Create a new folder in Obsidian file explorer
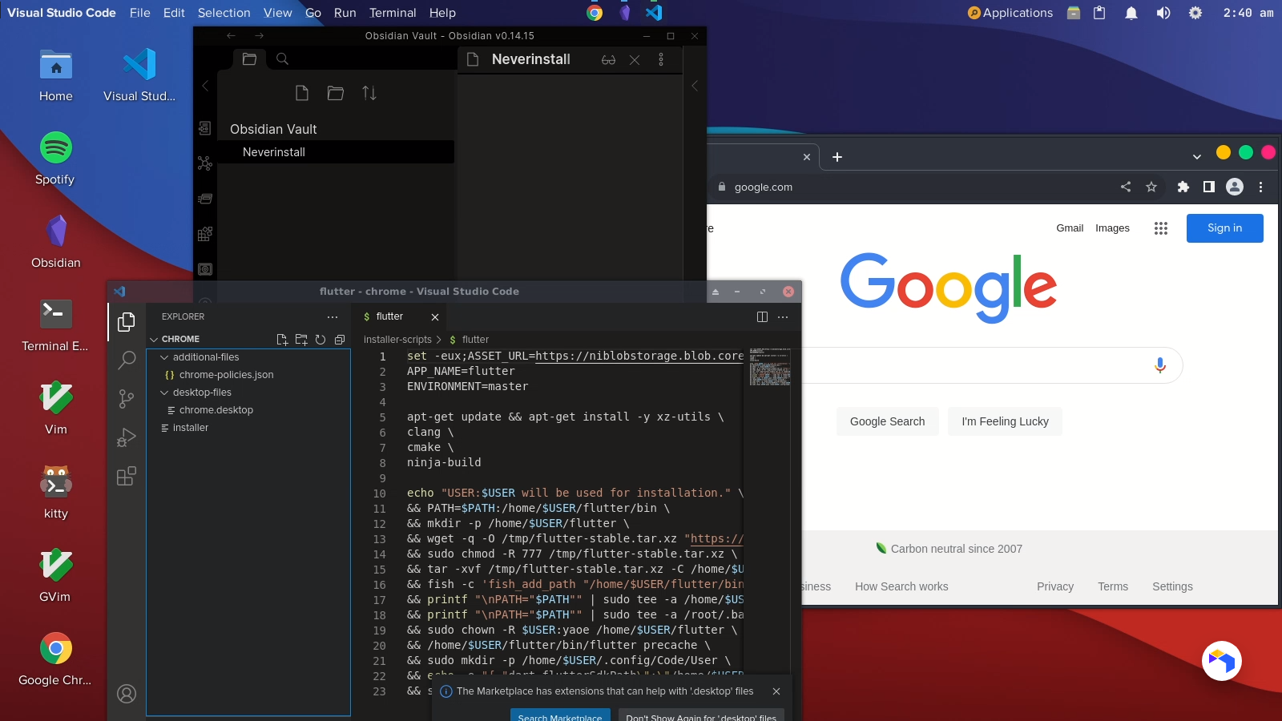1282x721 pixels. 336,93
